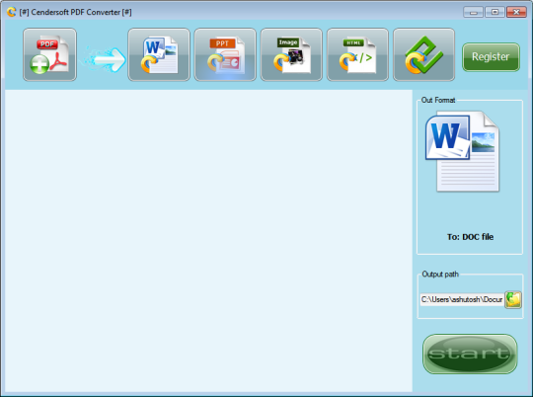Click the Cendersoft logo in title bar
This screenshot has height=397, width=533.
[x=11, y=12]
